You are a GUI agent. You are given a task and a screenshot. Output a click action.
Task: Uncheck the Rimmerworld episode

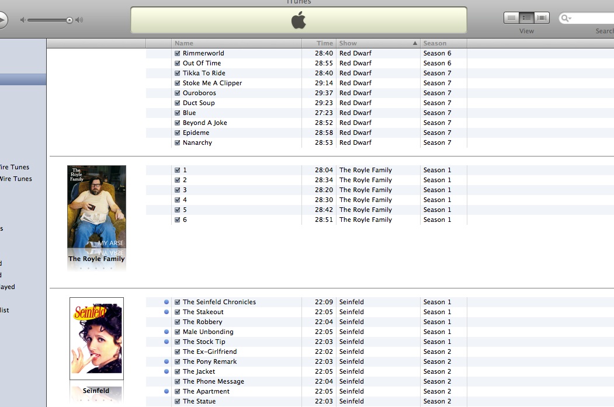tap(178, 53)
